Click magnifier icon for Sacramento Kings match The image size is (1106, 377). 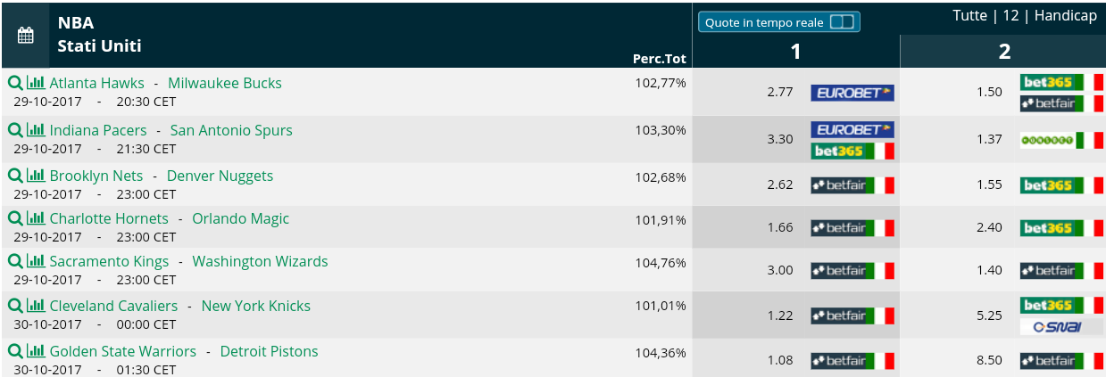pos(15,261)
